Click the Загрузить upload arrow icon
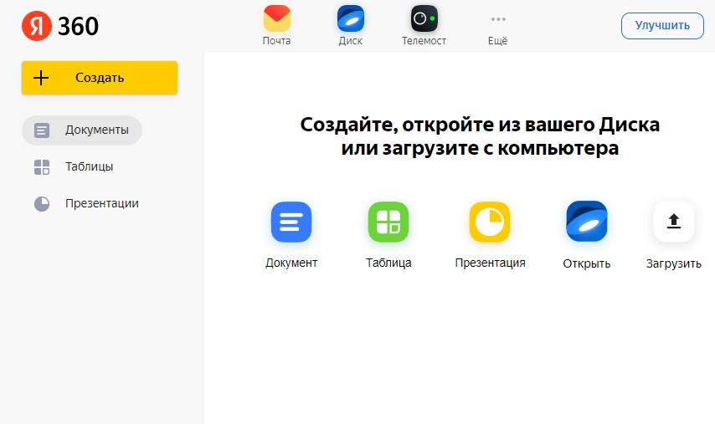The image size is (715, 424). [673, 222]
